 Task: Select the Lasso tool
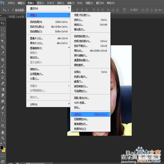(x=3, y=35)
